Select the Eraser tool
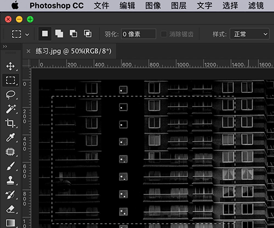Image resolution: width=274 pixels, height=228 pixels. [x=10, y=209]
